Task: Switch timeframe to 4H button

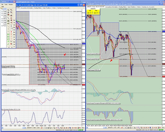Action: point(14,40)
